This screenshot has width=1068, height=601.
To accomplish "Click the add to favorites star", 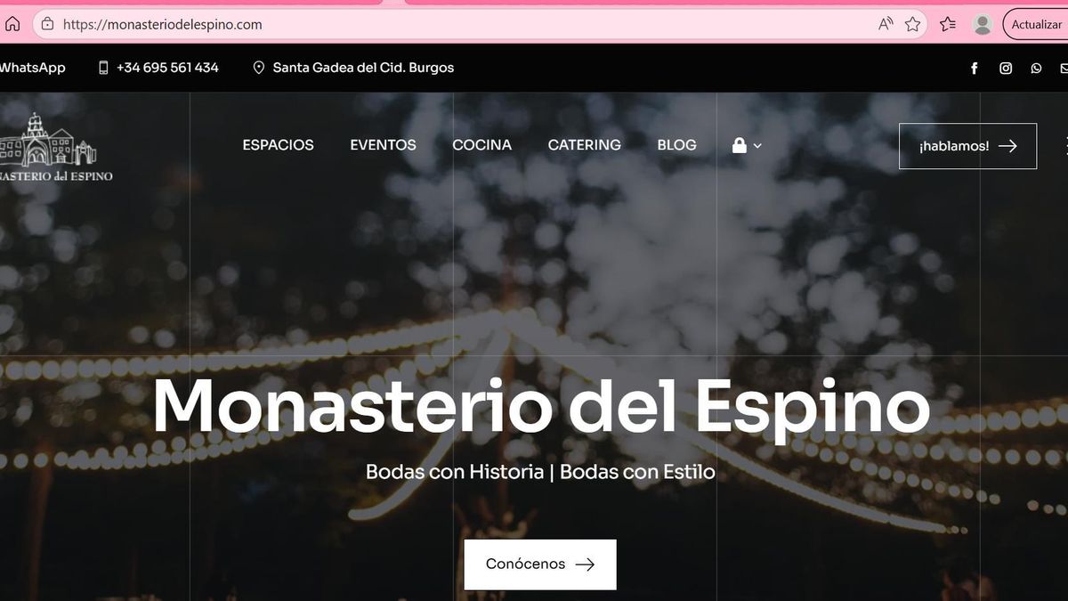I will [x=913, y=24].
